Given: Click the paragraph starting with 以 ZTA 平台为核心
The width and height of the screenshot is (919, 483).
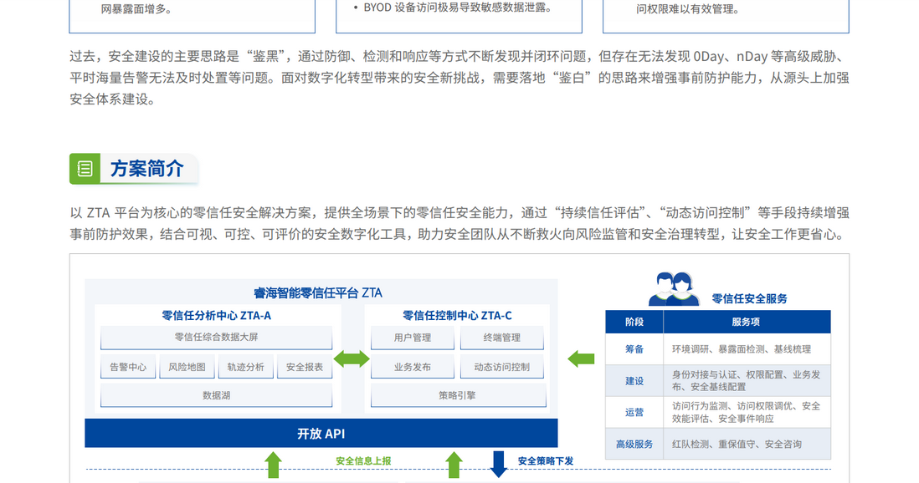Looking at the screenshot, I should pos(459,223).
